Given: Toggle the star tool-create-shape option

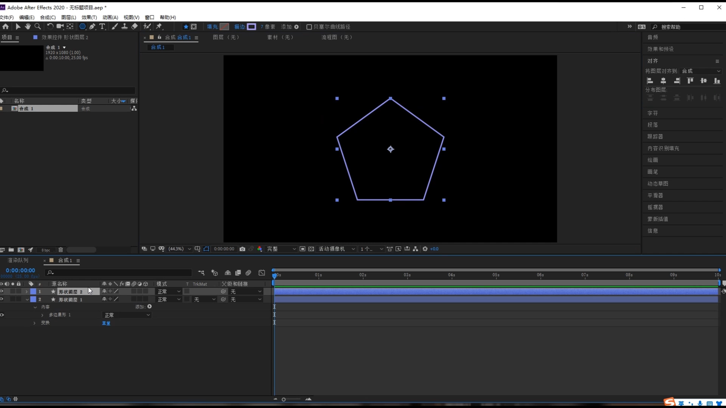Looking at the screenshot, I should 186,27.
